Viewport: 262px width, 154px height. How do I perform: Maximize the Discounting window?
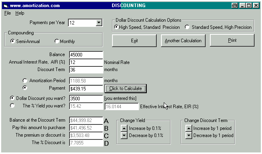click(x=249, y=6)
